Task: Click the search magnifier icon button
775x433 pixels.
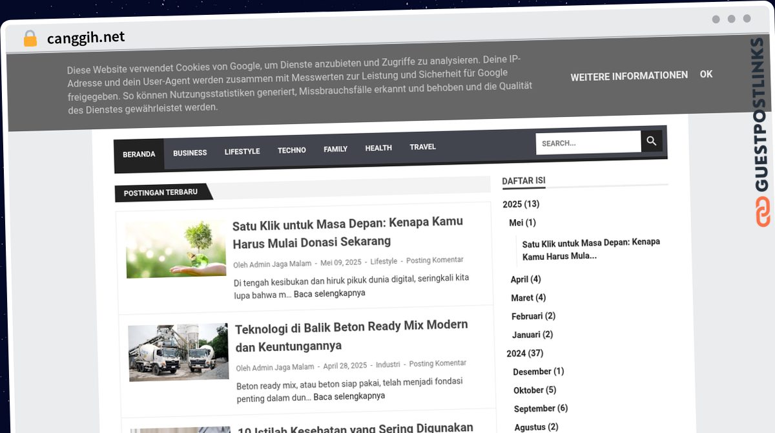Action: [x=652, y=141]
